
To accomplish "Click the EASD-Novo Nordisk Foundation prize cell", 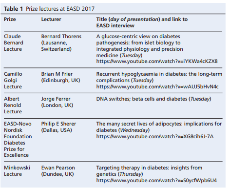I will (x=18, y=139).
